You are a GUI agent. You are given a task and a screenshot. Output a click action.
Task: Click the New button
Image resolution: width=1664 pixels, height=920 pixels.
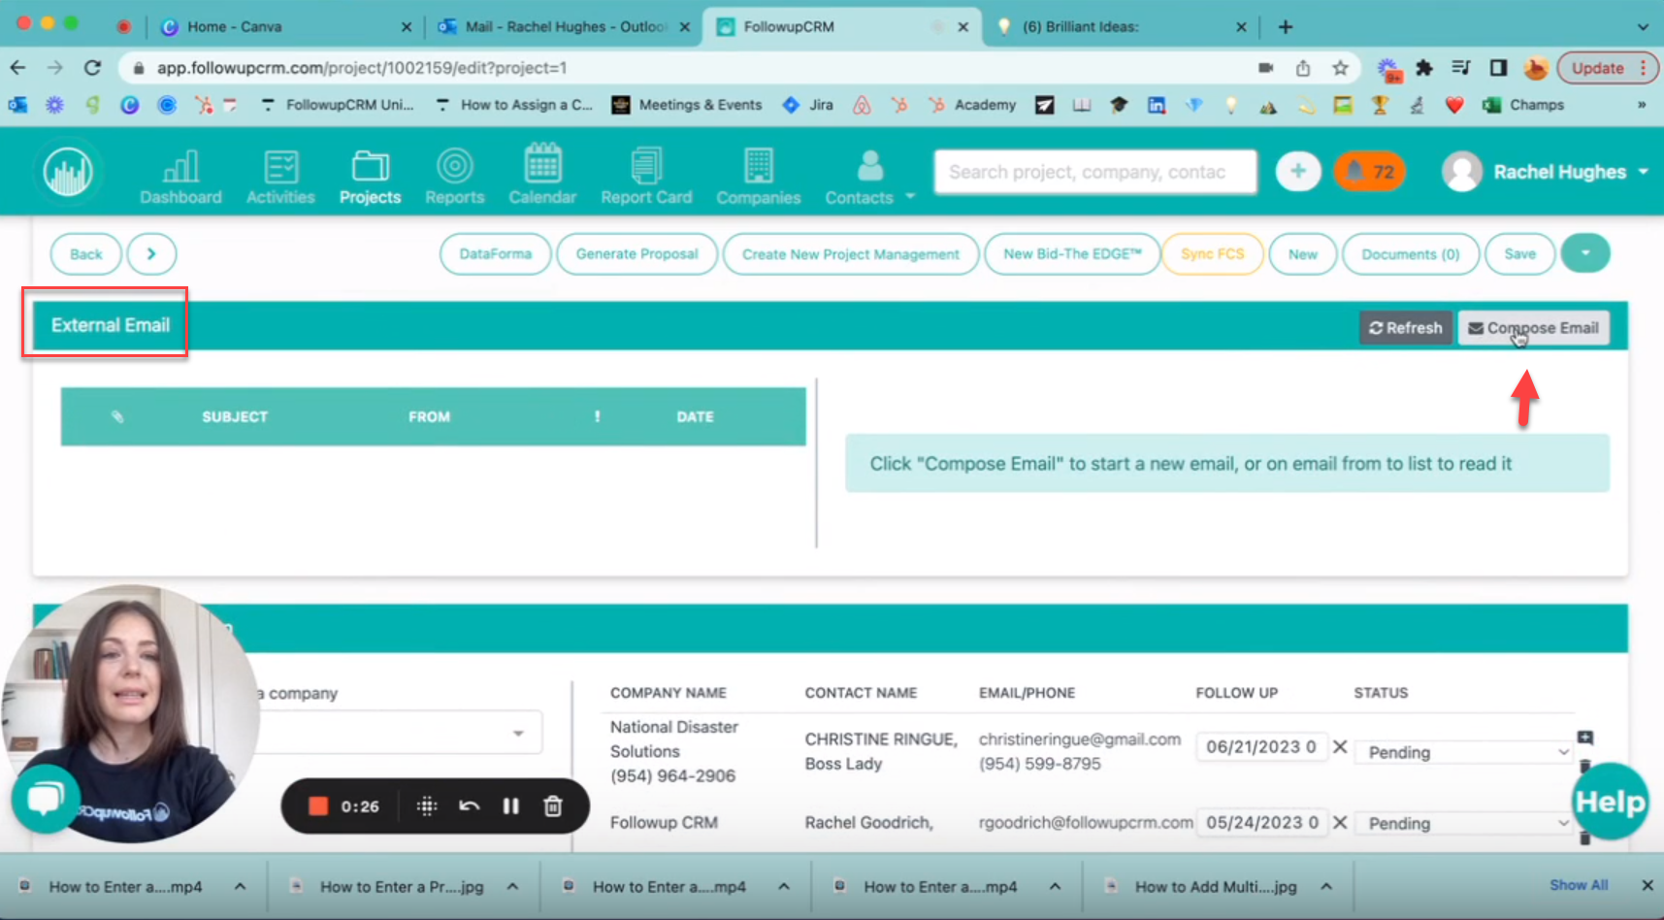click(x=1303, y=254)
